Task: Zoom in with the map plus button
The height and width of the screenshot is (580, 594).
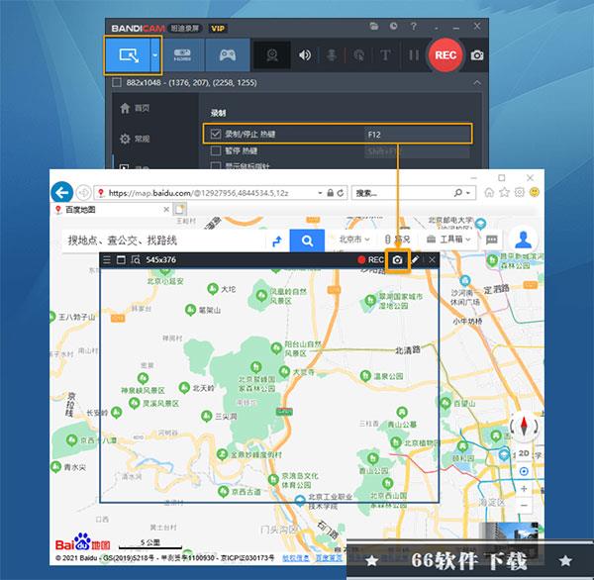Action: point(524,489)
